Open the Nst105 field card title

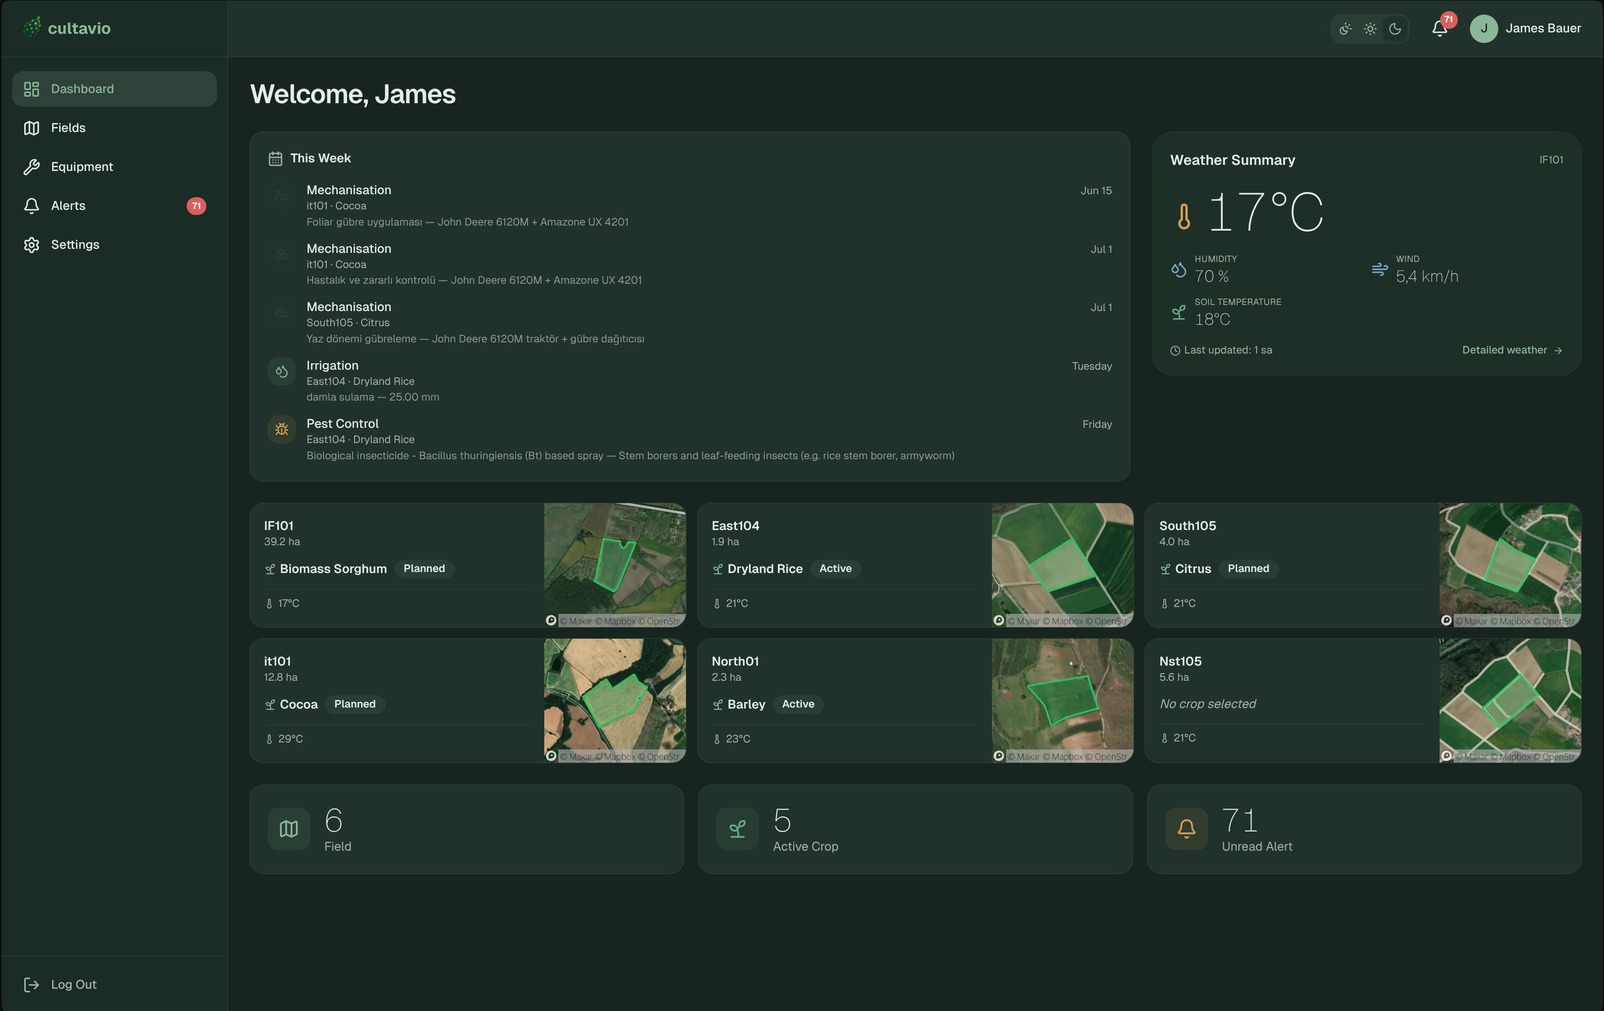tap(1180, 662)
